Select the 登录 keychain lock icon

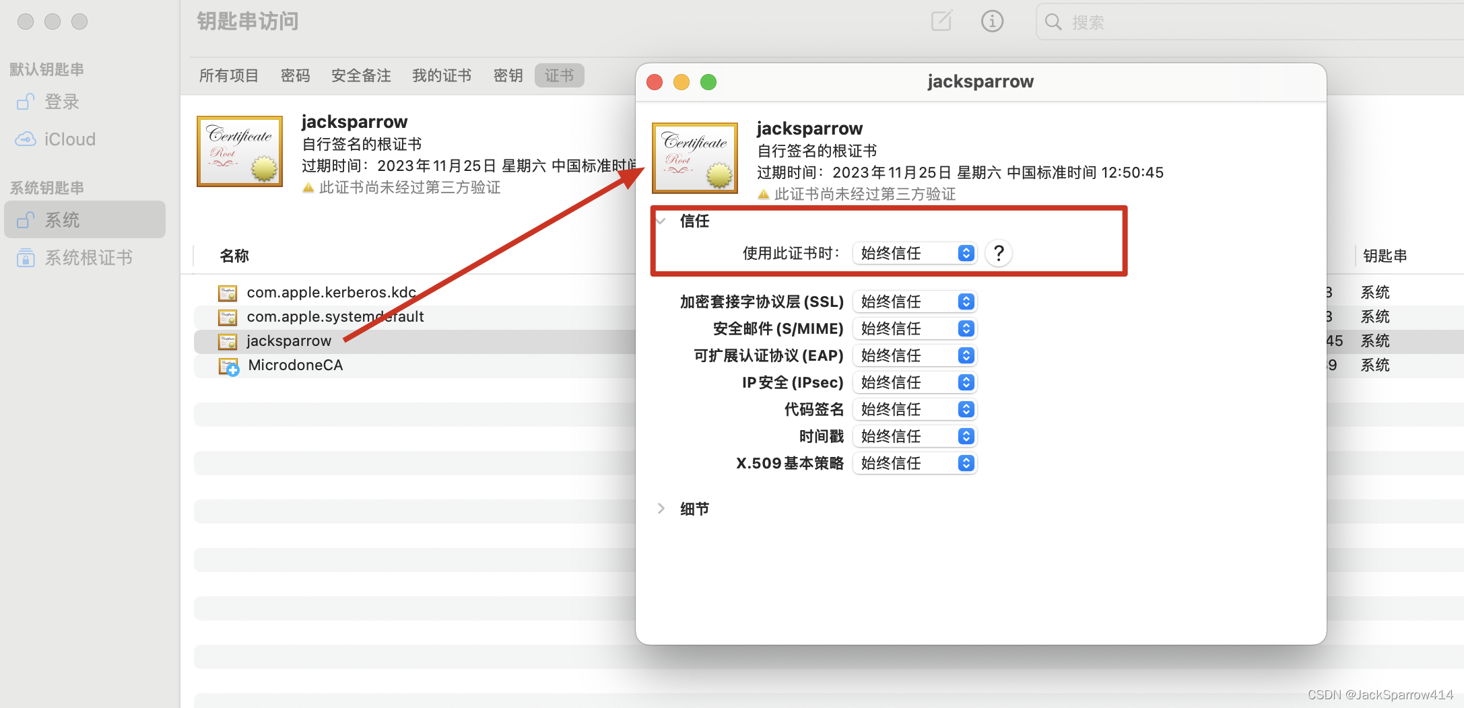[26, 102]
